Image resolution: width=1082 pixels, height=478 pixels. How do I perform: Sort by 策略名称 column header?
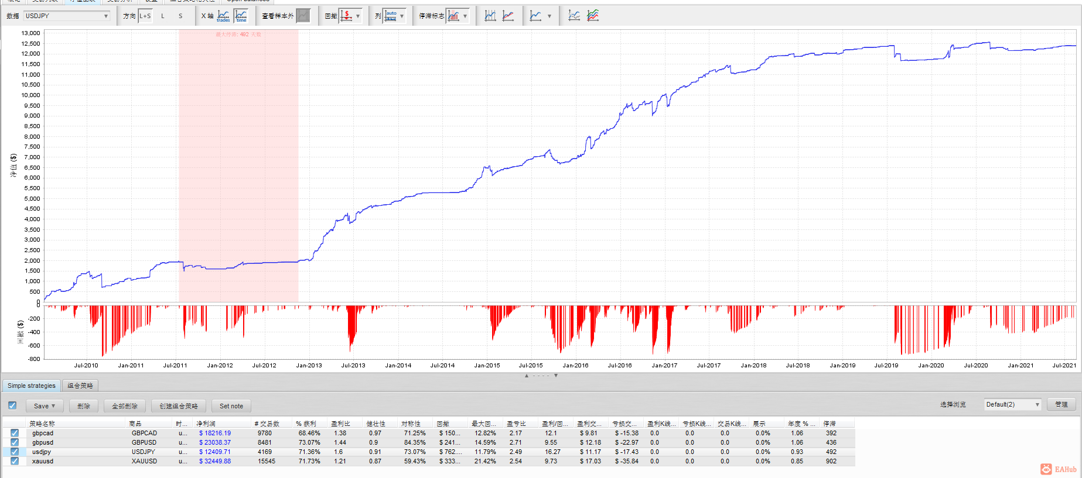[76, 424]
